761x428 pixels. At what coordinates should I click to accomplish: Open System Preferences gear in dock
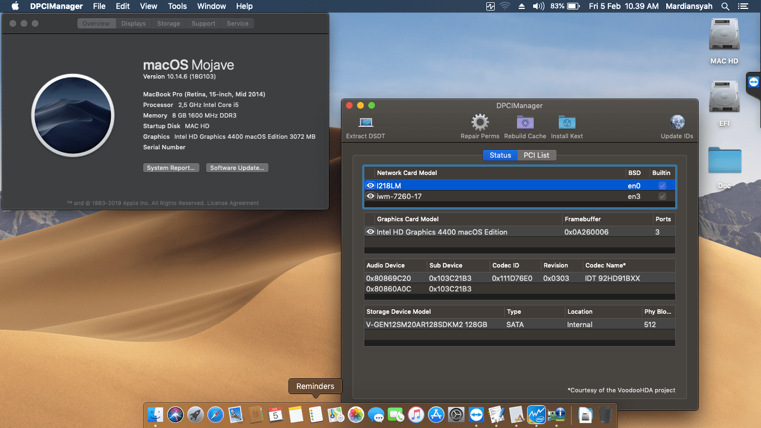pos(456,414)
